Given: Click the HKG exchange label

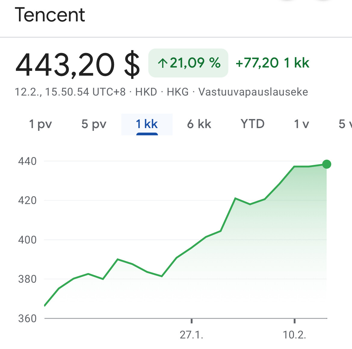Looking at the screenshot, I should [x=178, y=92].
